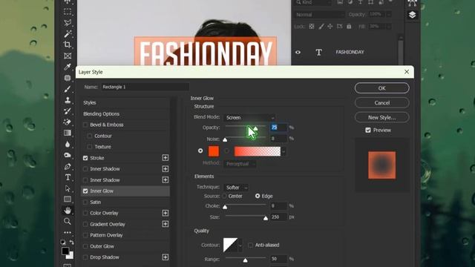Viewport: 475px width, 267px height.
Task: Select the Brush tool
Action: point(68,89)
